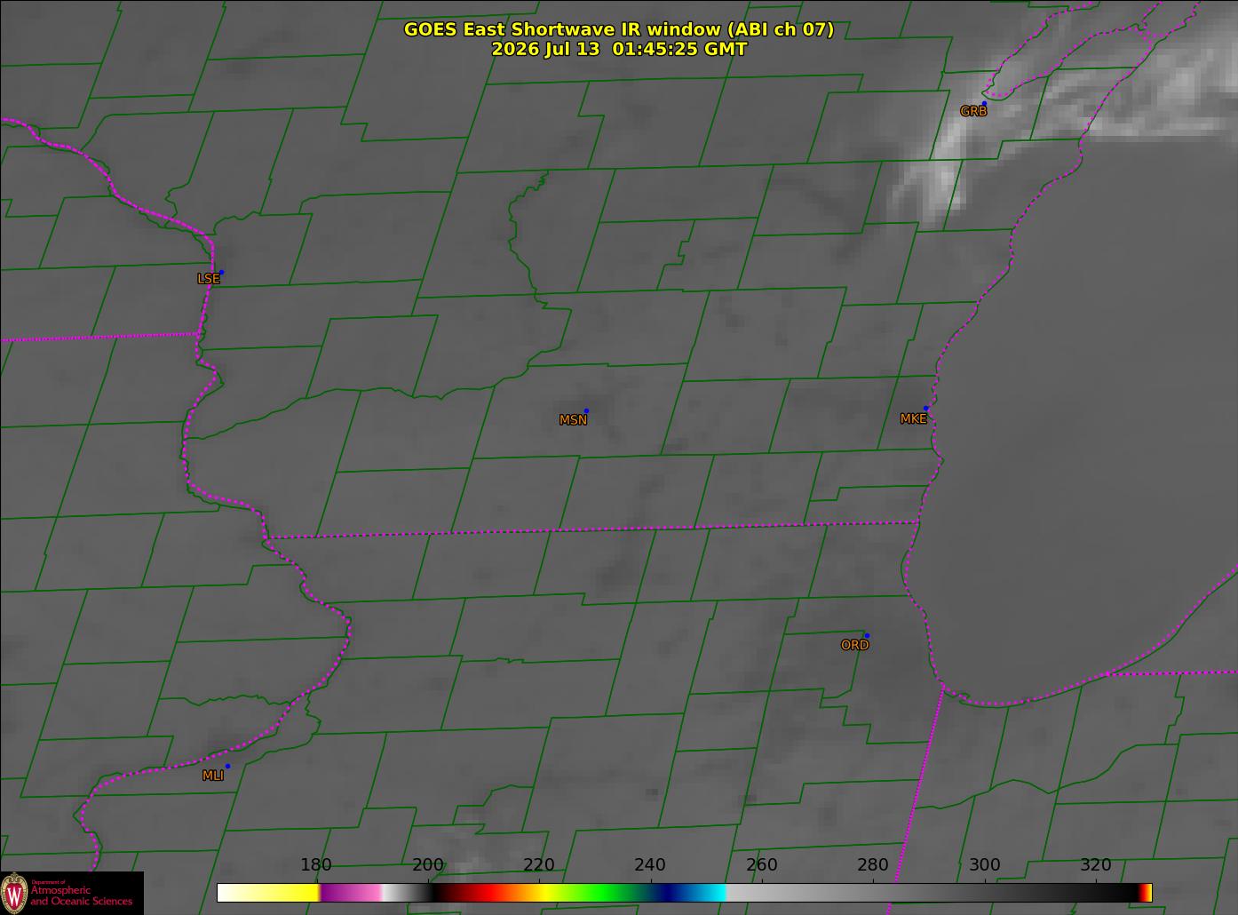This screenshot has height=915, width=1238.
Task: Select the MLI station label
Action: [213, 776]
